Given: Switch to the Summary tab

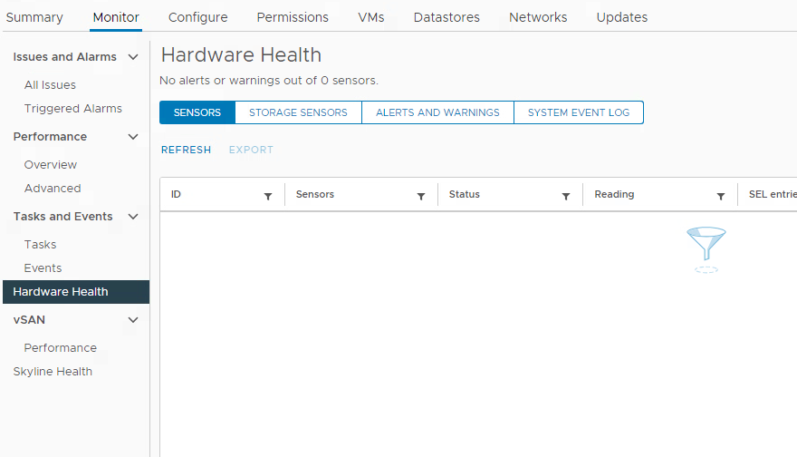Looking at the screenshot, I should click(34, 17).
